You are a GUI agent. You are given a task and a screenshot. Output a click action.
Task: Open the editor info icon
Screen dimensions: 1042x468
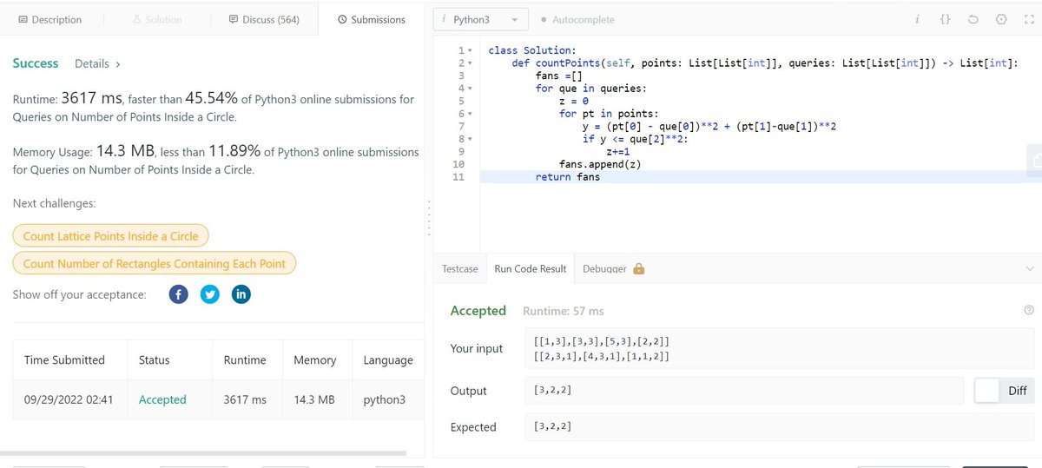(x=917, y=19)
